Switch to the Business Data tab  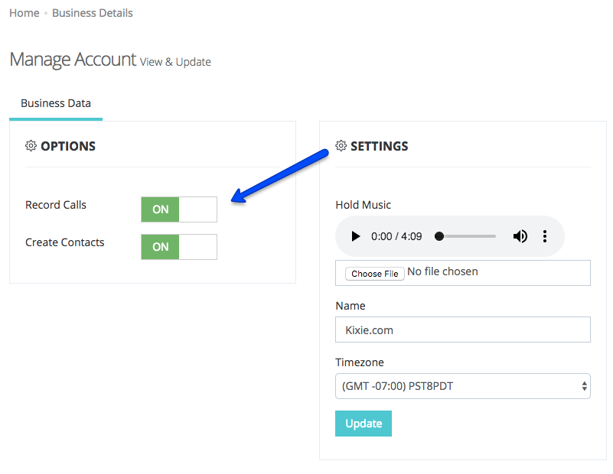tap(56, 103)
